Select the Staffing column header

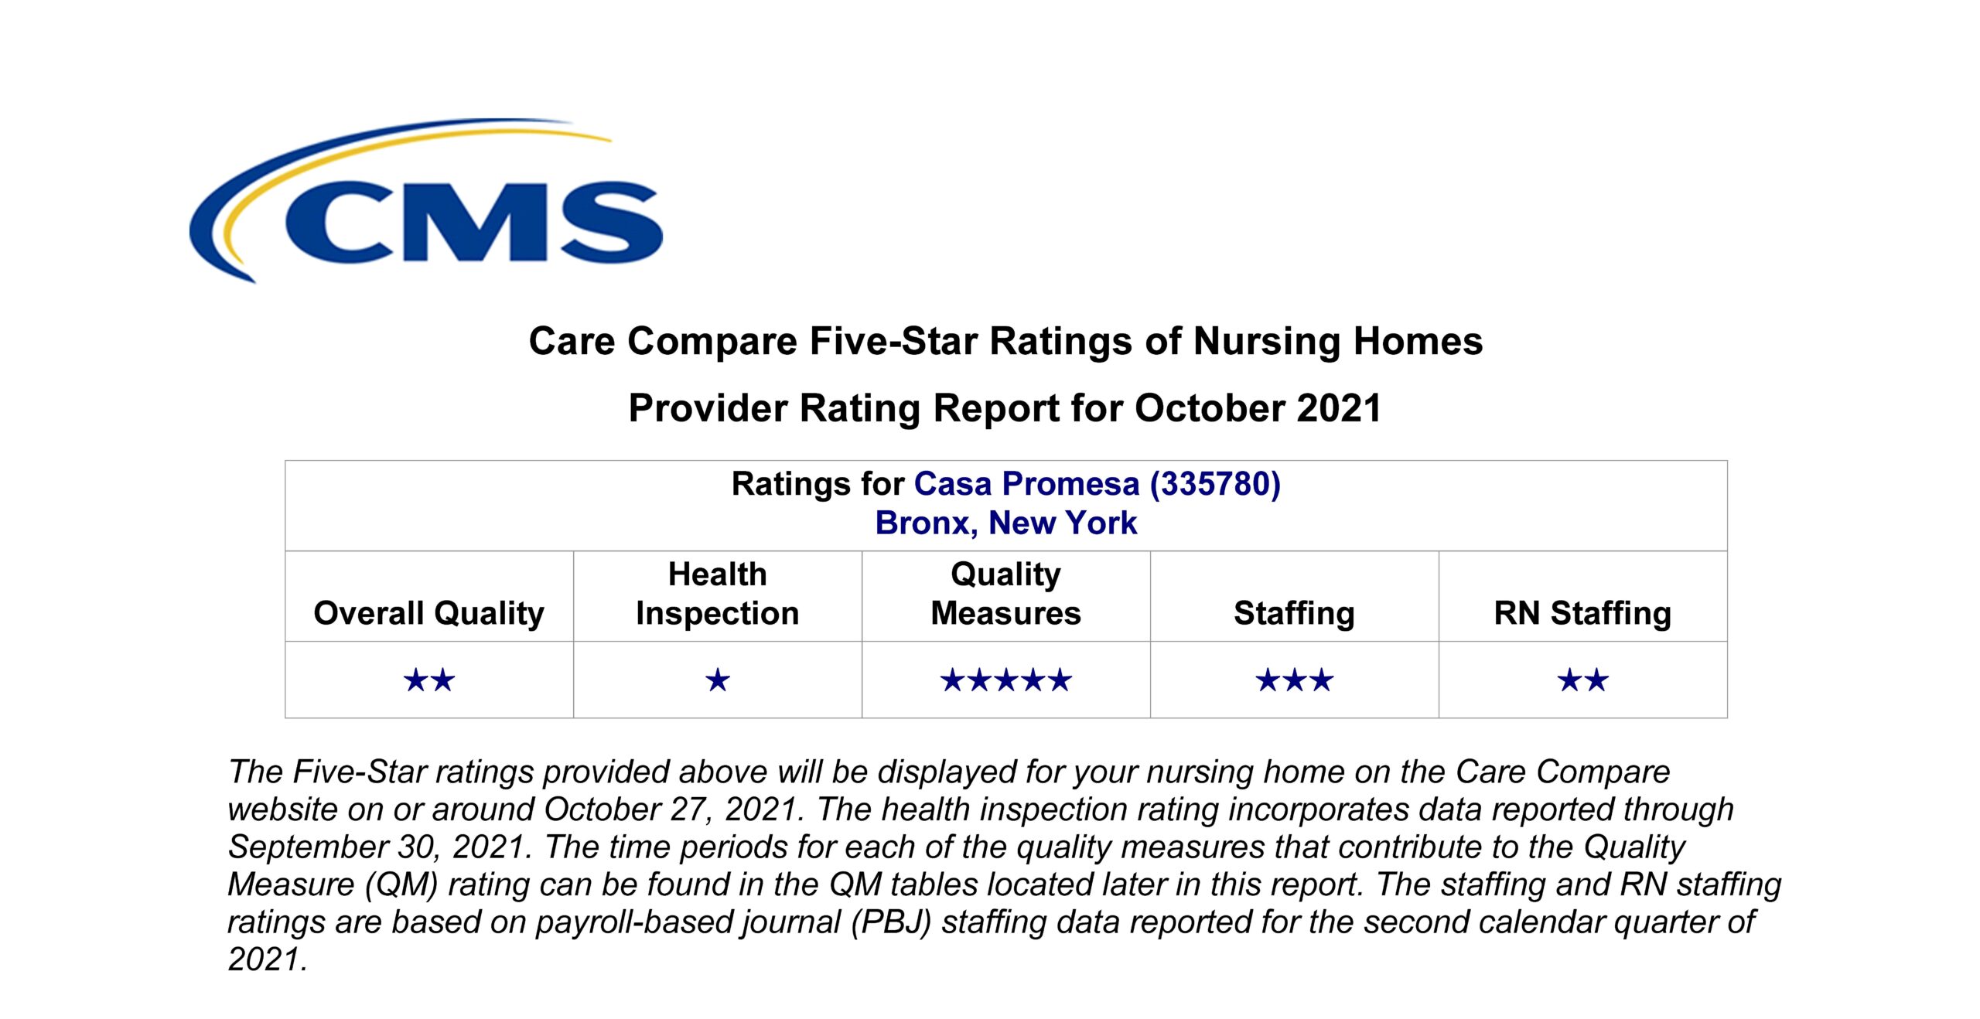click(x=1294, y=613)
